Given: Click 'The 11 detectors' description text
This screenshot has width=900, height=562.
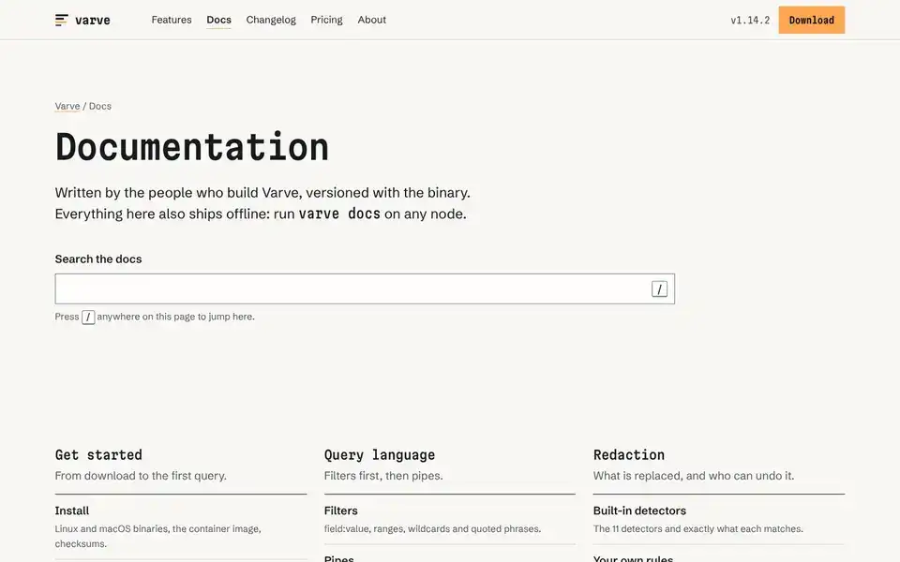Looking at the screenshot, I should tap(697, 528).
